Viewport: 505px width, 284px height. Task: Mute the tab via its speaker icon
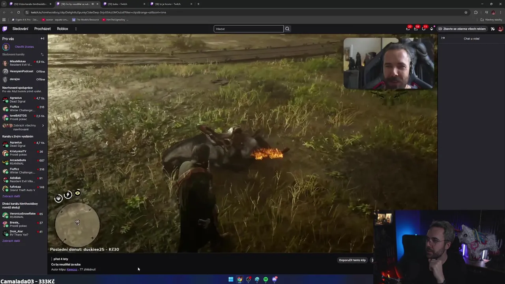[x=93, y=4]
